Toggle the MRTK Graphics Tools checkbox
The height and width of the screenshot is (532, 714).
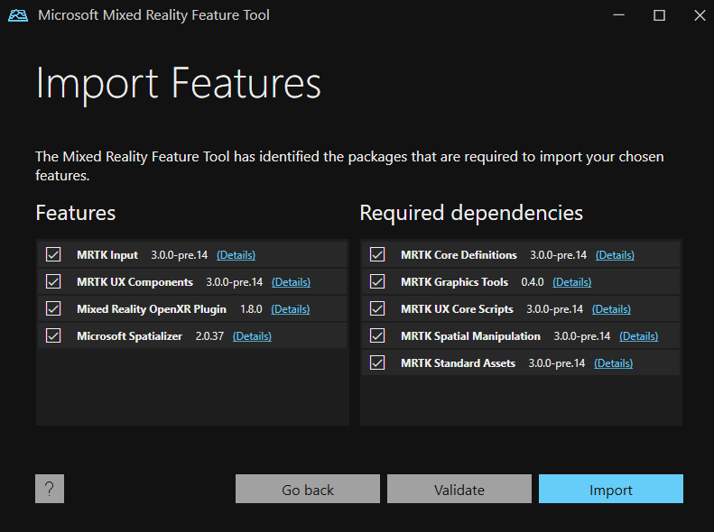(377, 281)
